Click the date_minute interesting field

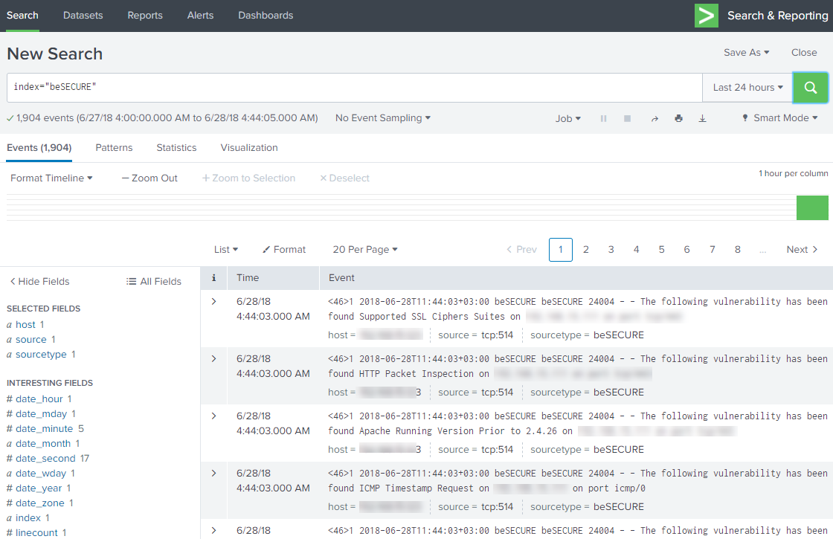(44, 428)
